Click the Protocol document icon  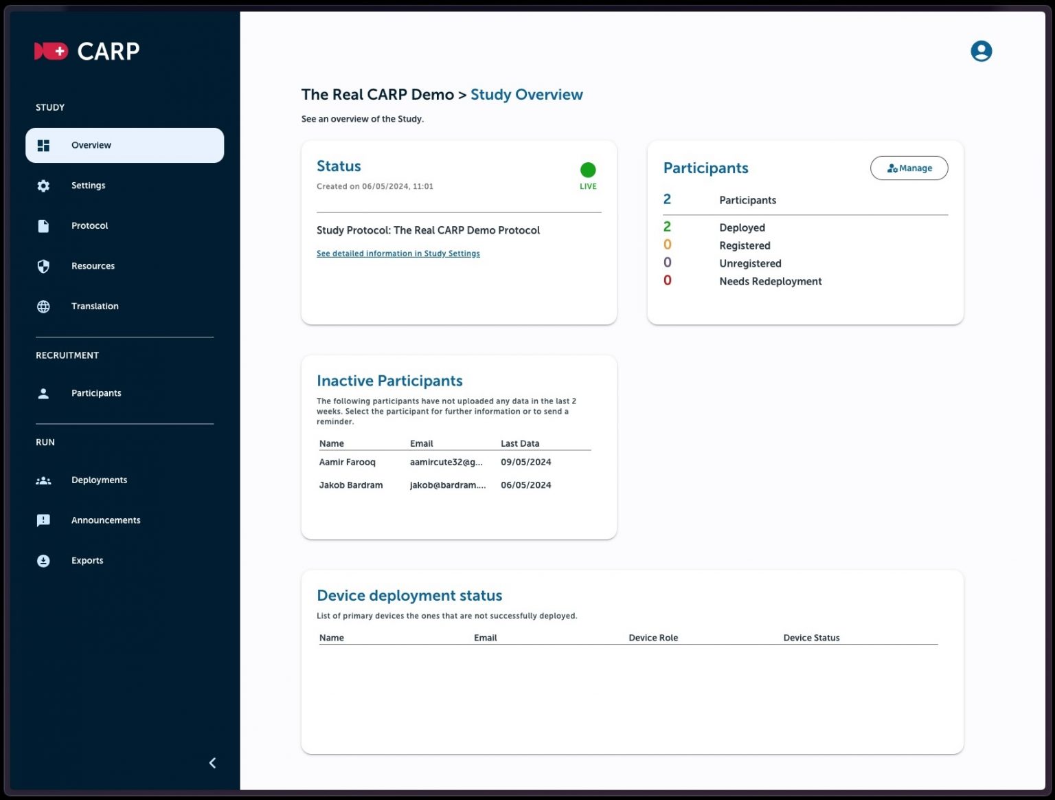tap(43, 226)
